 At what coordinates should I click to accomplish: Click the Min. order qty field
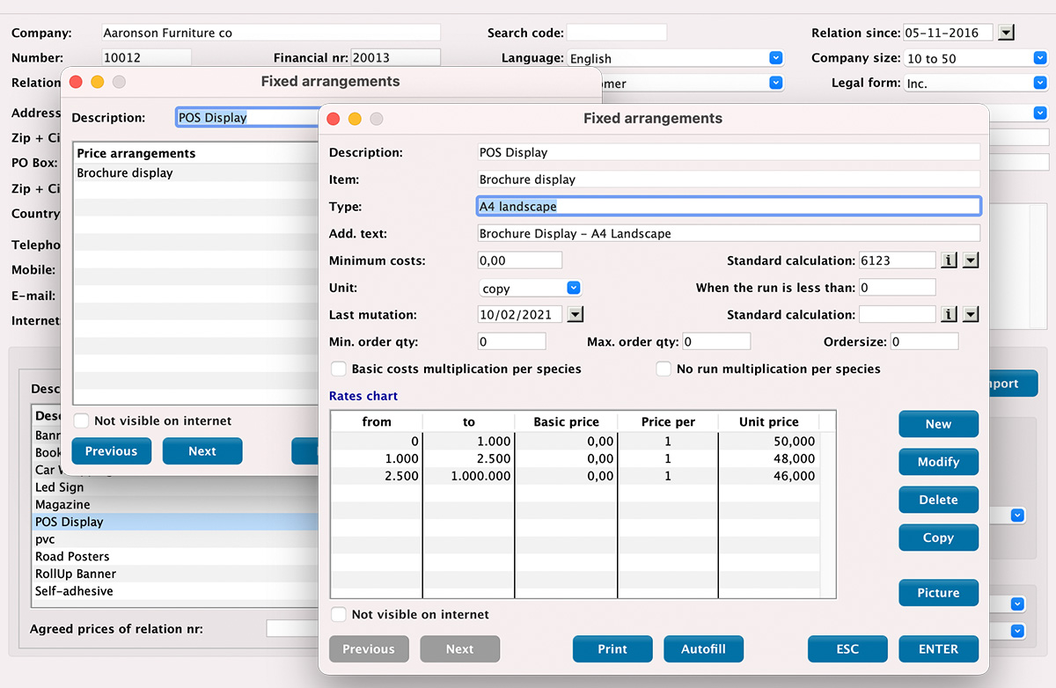511,341
